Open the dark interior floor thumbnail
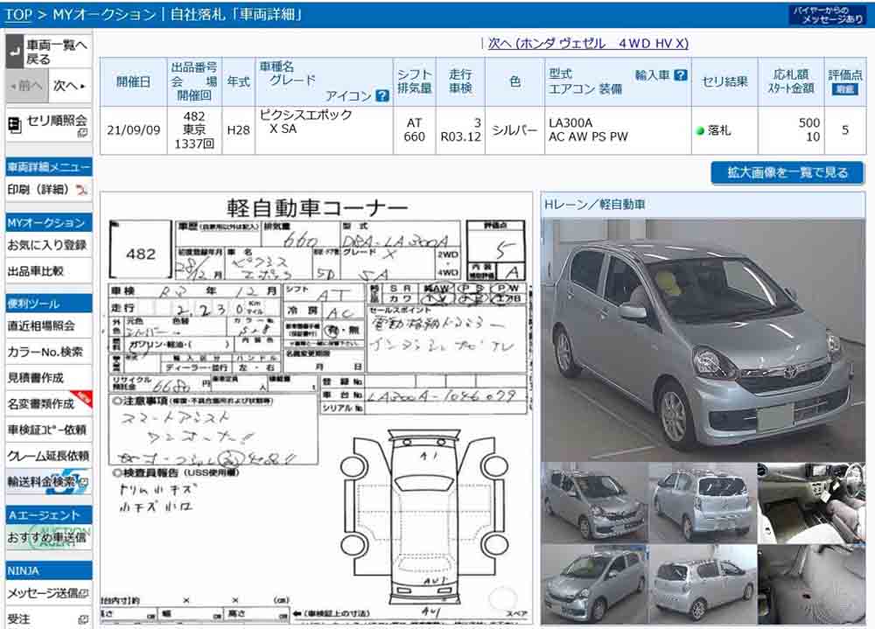Screen dimensions: 875x629 [811, 584]
